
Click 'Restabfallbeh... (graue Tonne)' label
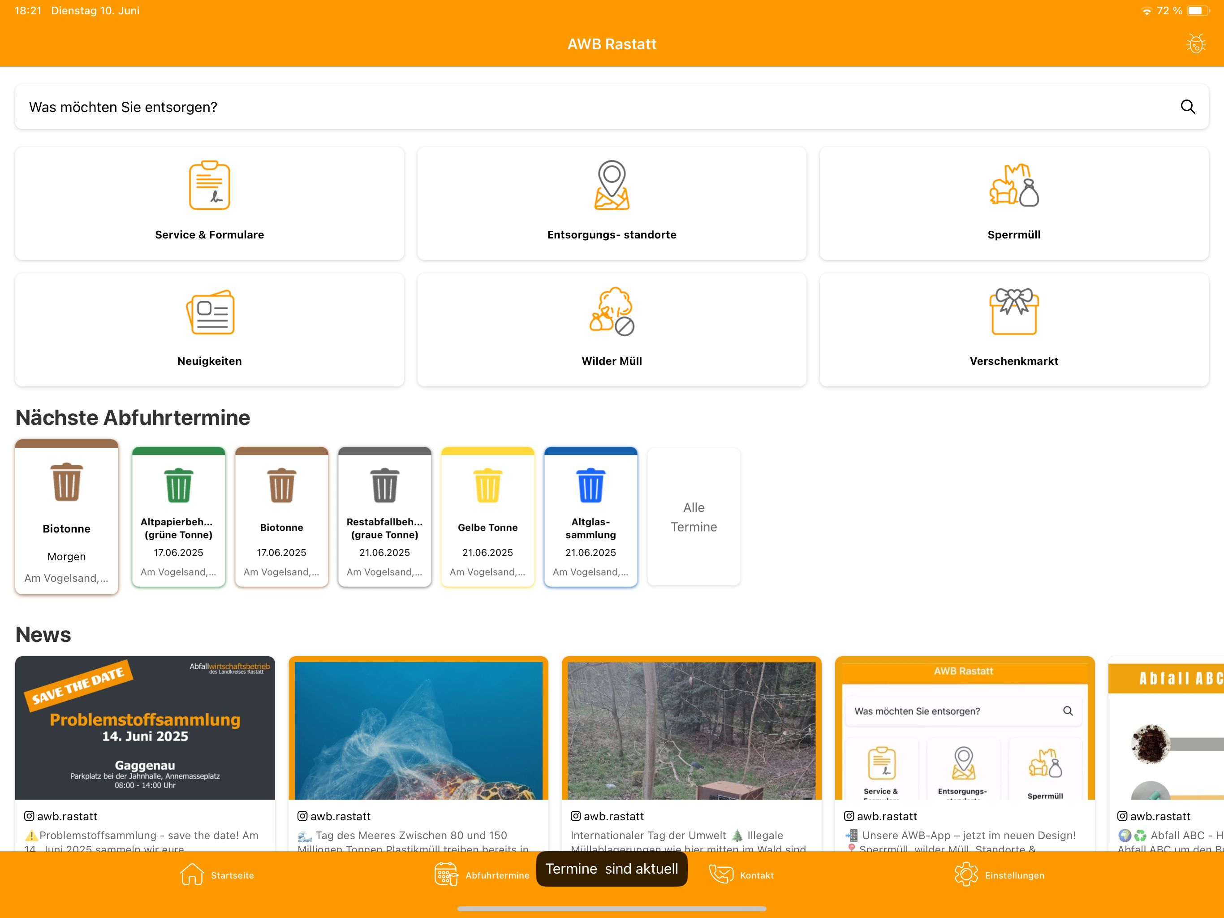click(x=384, y=528)
